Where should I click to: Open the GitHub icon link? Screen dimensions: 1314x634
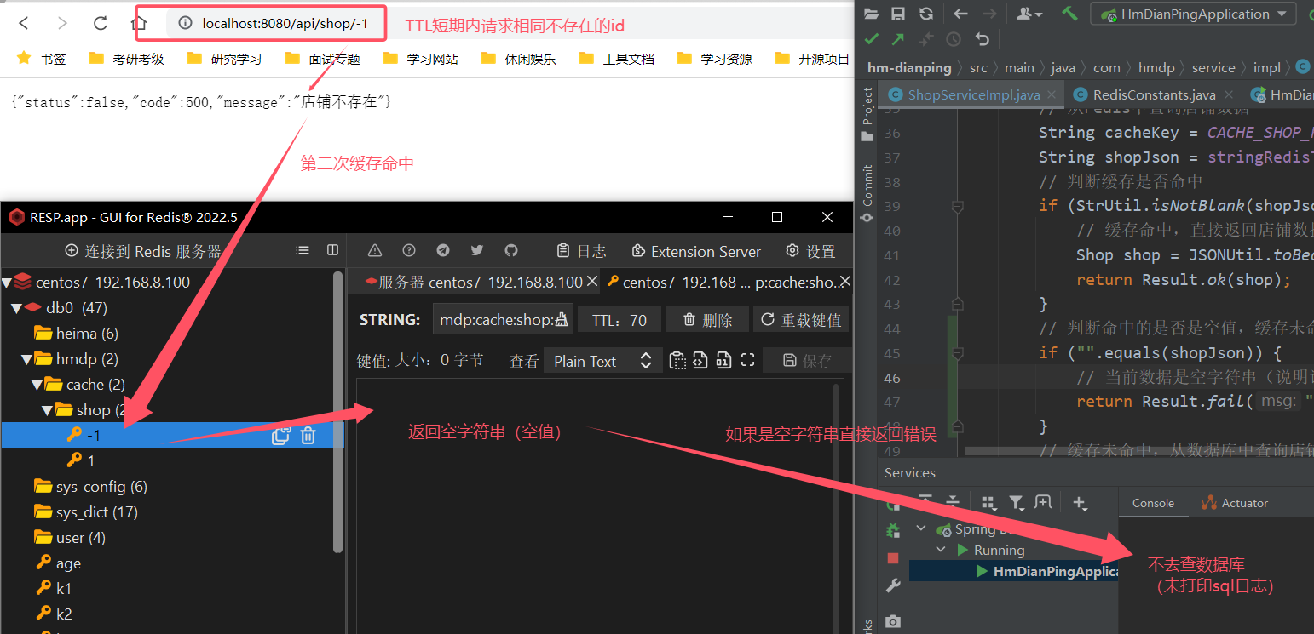511,250
